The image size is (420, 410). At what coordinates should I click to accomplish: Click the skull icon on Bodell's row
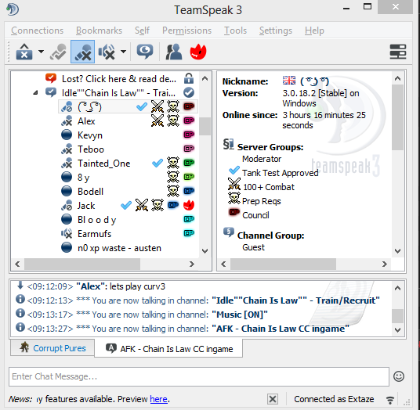pyautogui.click(x=173, y=191)
